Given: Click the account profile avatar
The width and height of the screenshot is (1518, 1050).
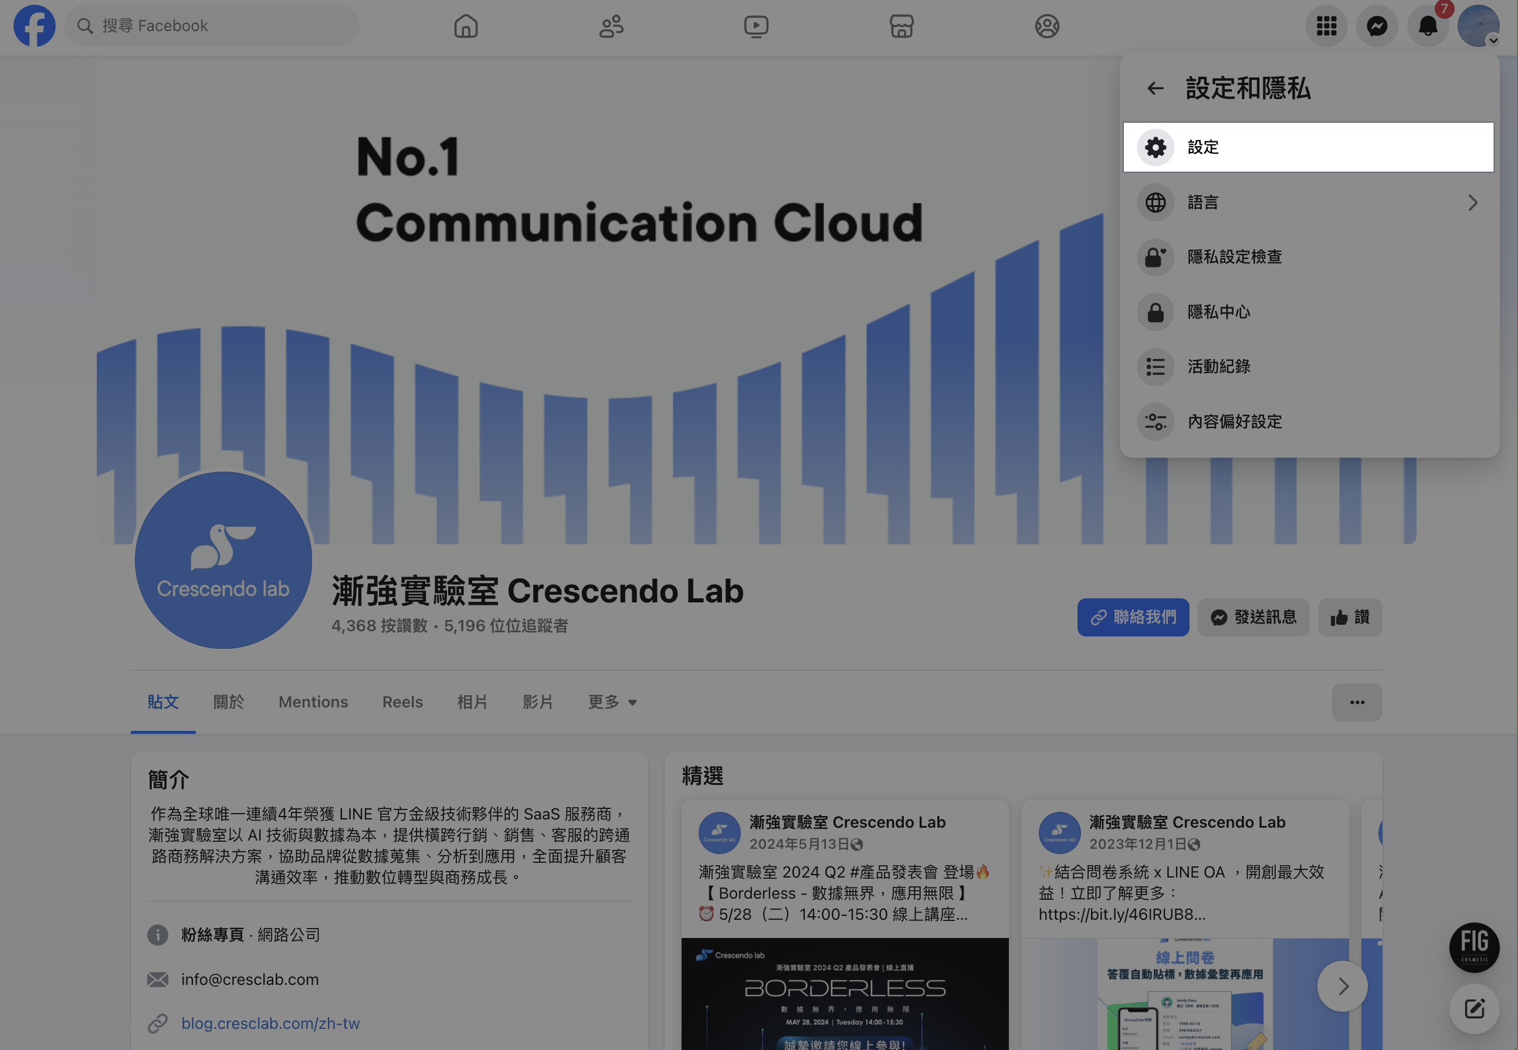Looking at the screenshot, I should (1479, 26).
